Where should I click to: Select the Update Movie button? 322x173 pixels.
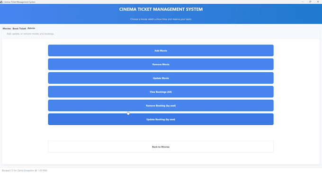161,78
